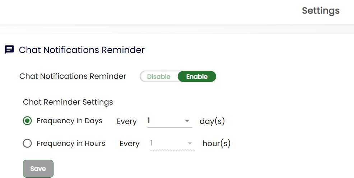Screen dimensions: 354x178
Task: Click "Every" text in the hours row
Action: [130, 144]
